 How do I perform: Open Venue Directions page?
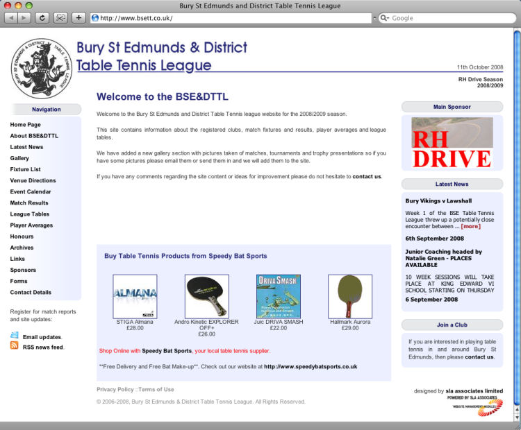pyautogui.click(x=33, y=180)
